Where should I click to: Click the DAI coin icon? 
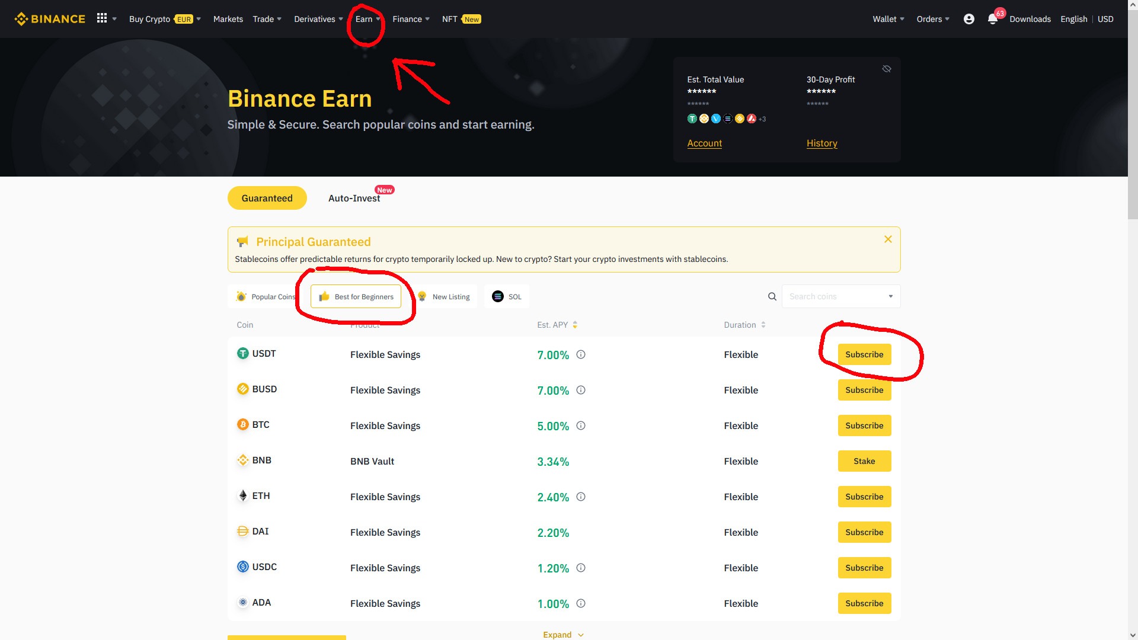click(x=243, y=532)
